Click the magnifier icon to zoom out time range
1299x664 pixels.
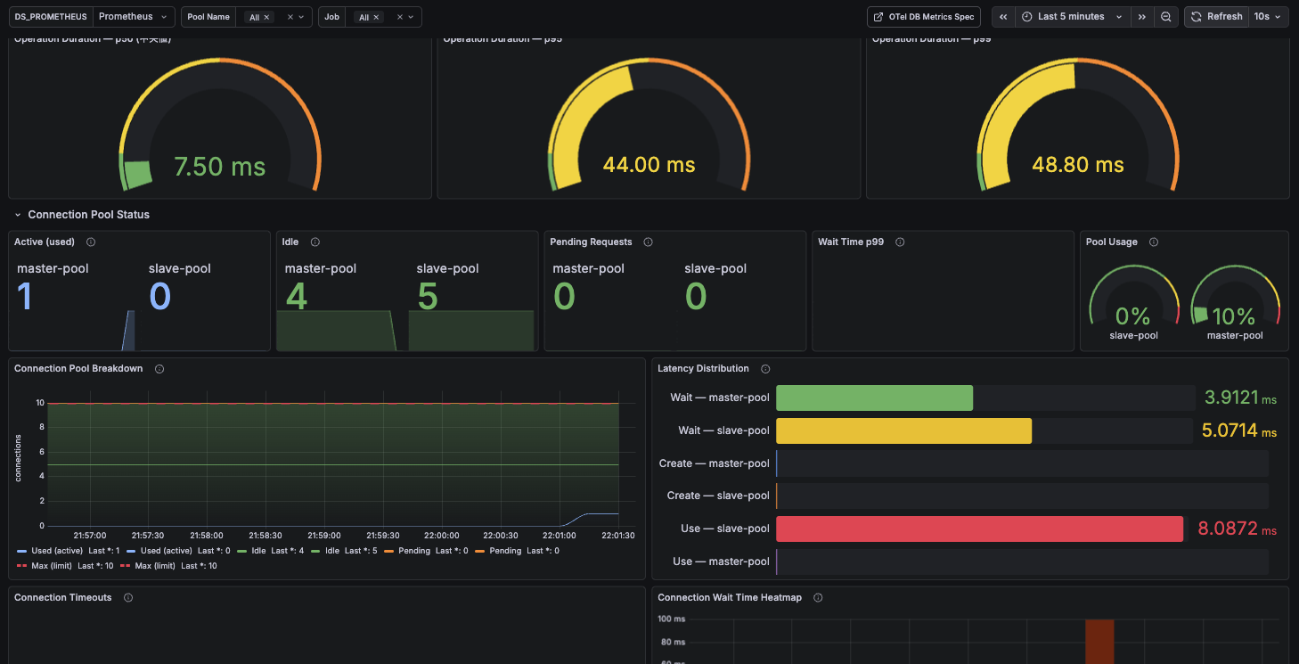tap(1166, 16)
